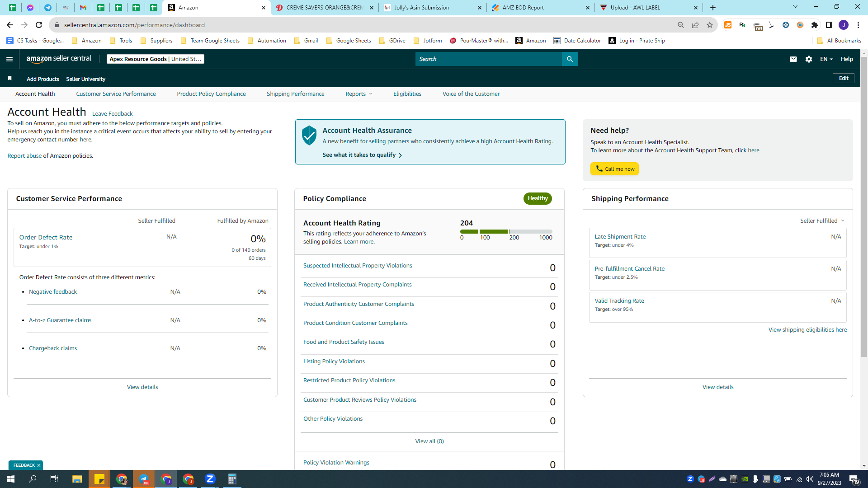Click the Seller Central search field
The width and height of the screenshot is (868, 488).
point(489,59)
